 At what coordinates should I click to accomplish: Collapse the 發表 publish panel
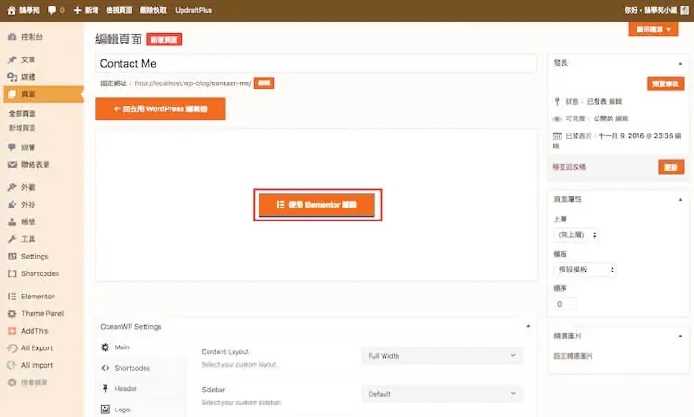[x=680, y=63]
